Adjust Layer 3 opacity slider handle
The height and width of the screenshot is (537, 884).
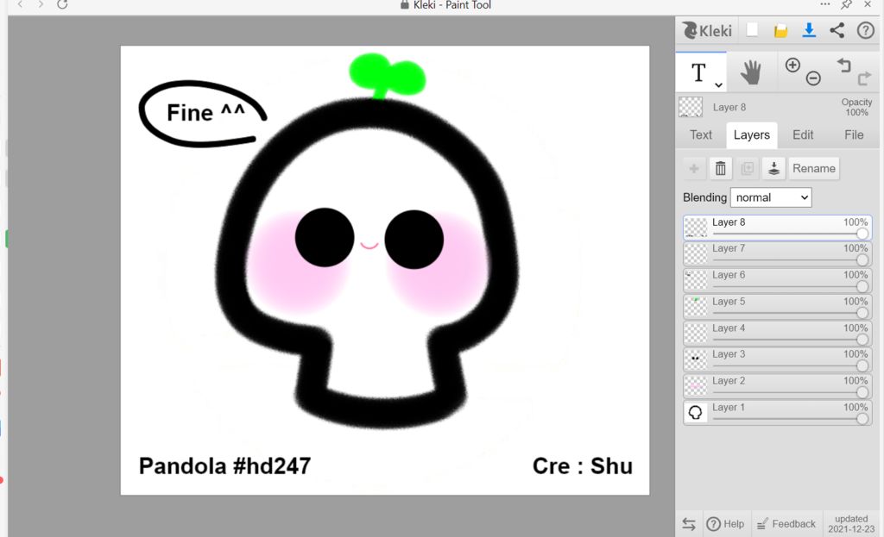pyautogui.click(x=862, y=365)
